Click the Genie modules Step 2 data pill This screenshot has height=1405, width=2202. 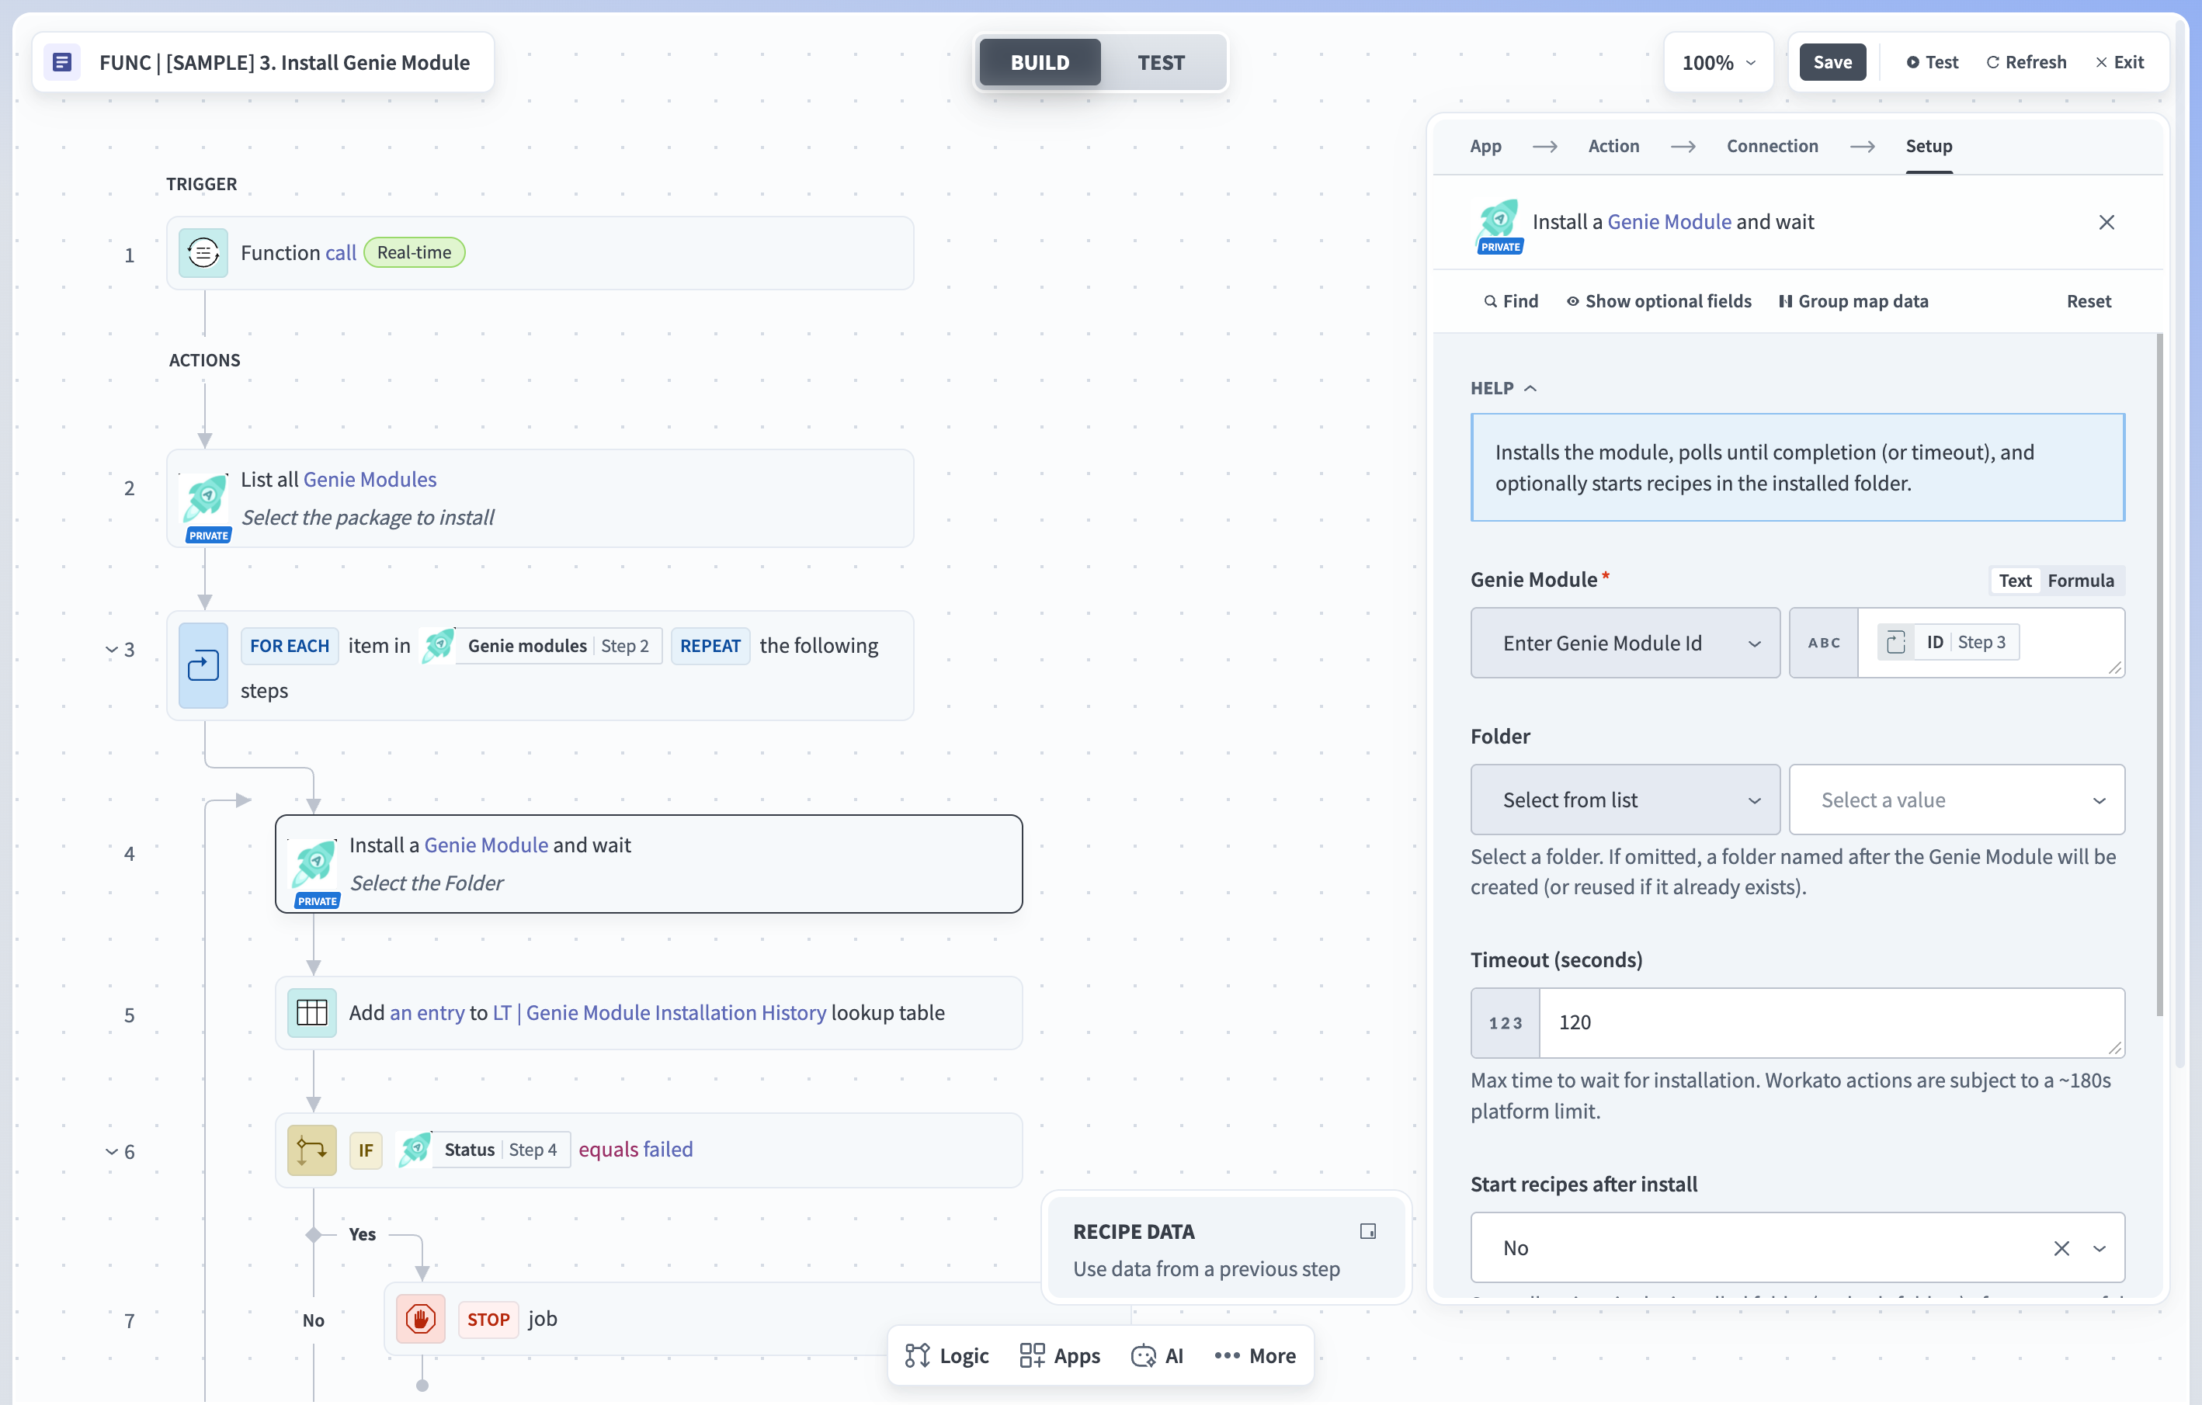541,645
